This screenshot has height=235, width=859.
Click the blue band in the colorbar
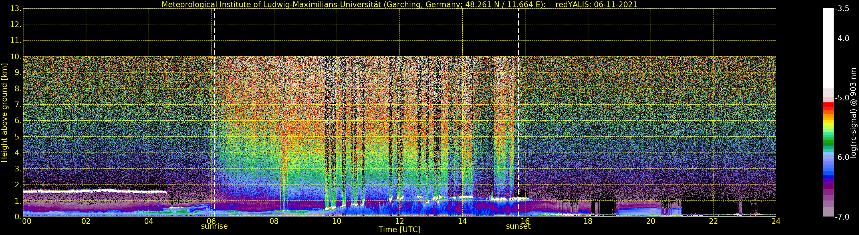828,170
